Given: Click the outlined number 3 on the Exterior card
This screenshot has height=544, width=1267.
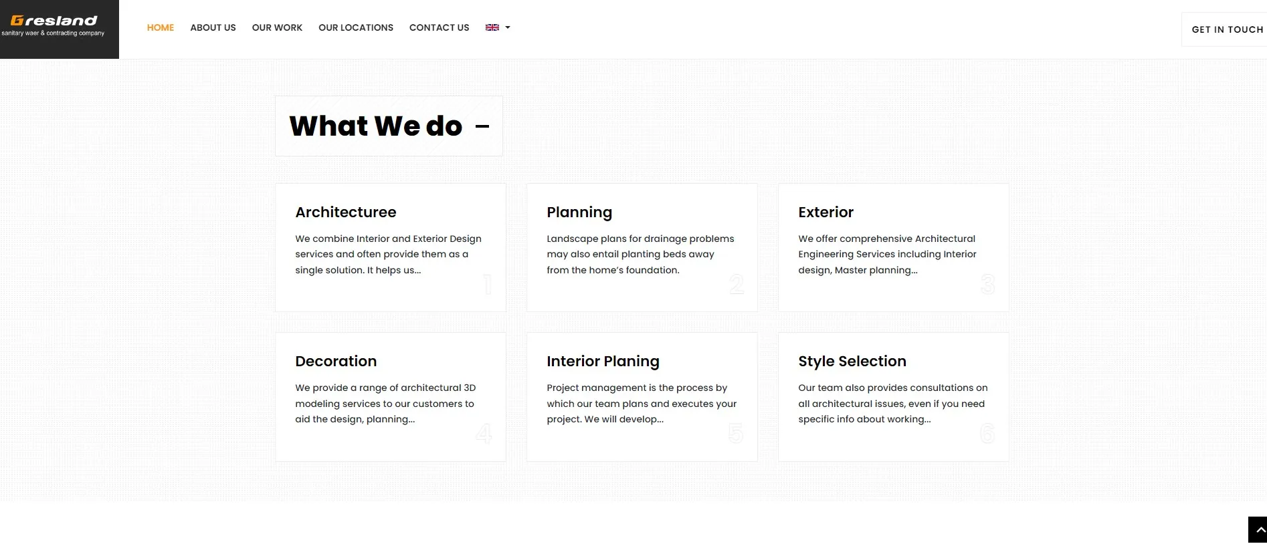Looking at the screenshot, I should click(x=987, y=285).
